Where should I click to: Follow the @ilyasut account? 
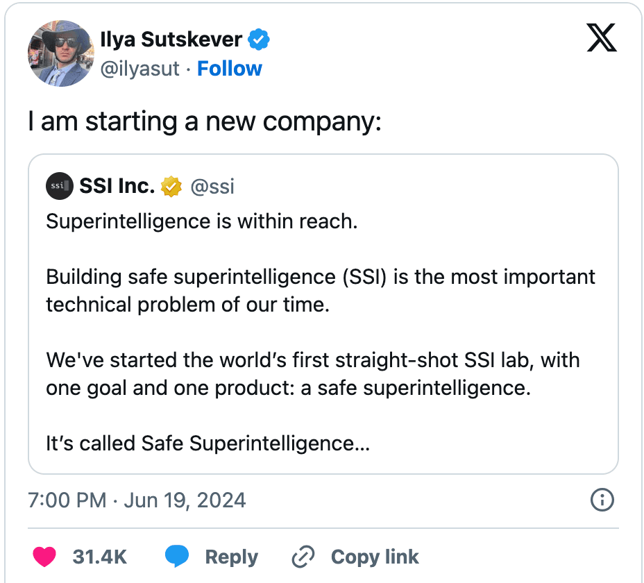[x=230, y=69]
